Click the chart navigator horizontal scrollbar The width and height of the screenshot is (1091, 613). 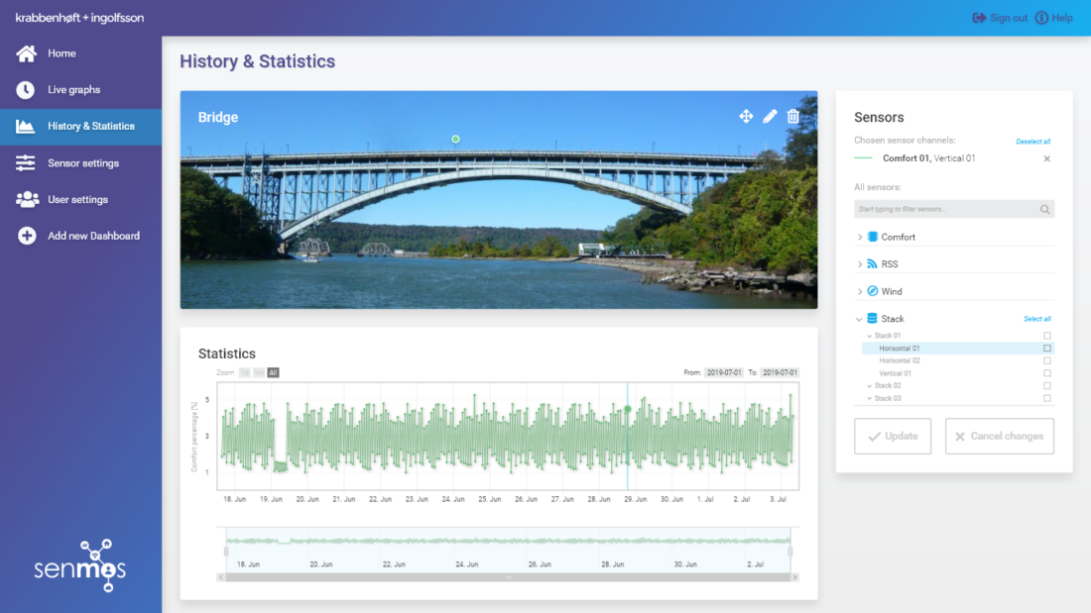pos(508,576)
